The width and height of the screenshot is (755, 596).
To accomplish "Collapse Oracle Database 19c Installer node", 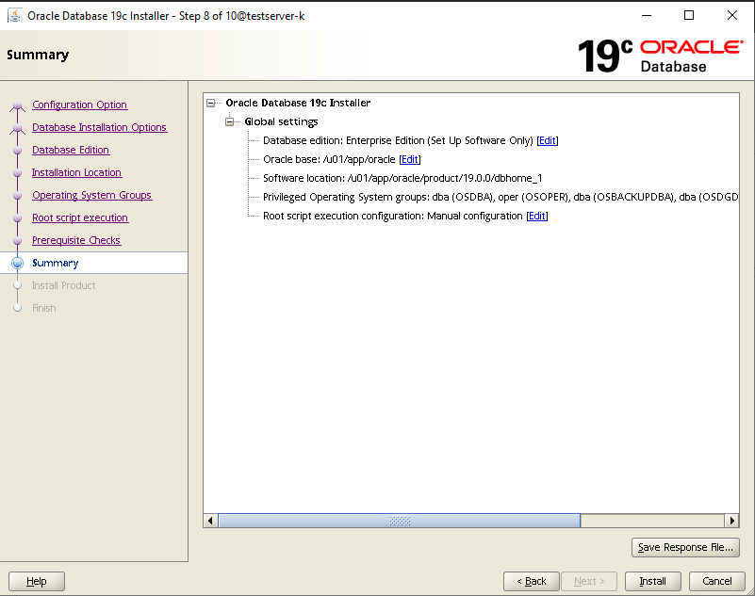I will click(x=211, y=103).
